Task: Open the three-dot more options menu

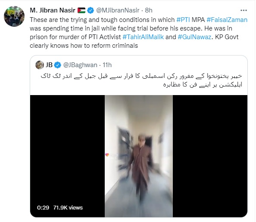Action: click(x=244, y=10)
